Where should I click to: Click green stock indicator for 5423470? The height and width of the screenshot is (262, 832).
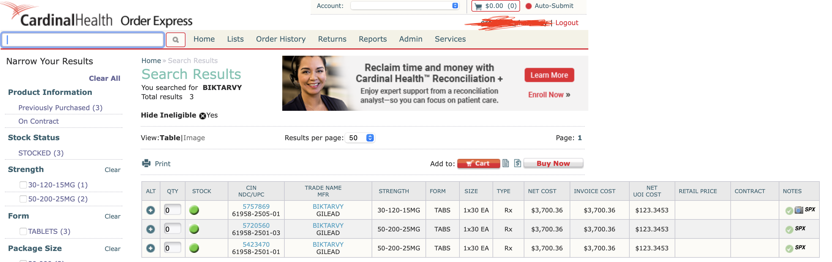point(194,248)
